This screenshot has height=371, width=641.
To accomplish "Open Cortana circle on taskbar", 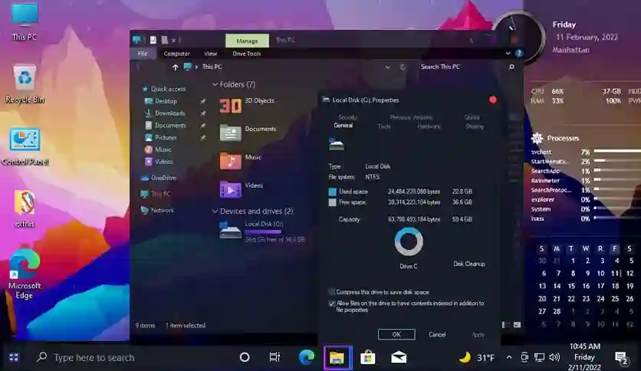I will click(245, 357).
